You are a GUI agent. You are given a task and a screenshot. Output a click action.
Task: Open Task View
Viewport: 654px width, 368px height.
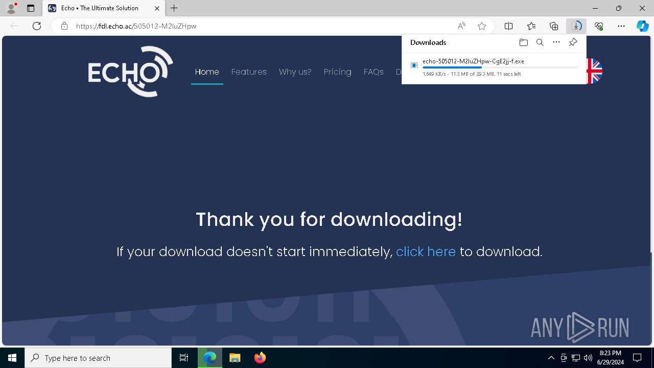coord(184,358)
